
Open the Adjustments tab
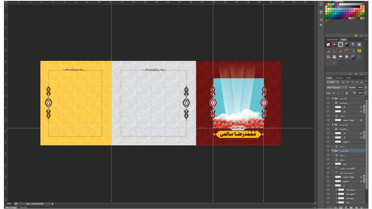[x=332, y=40]
